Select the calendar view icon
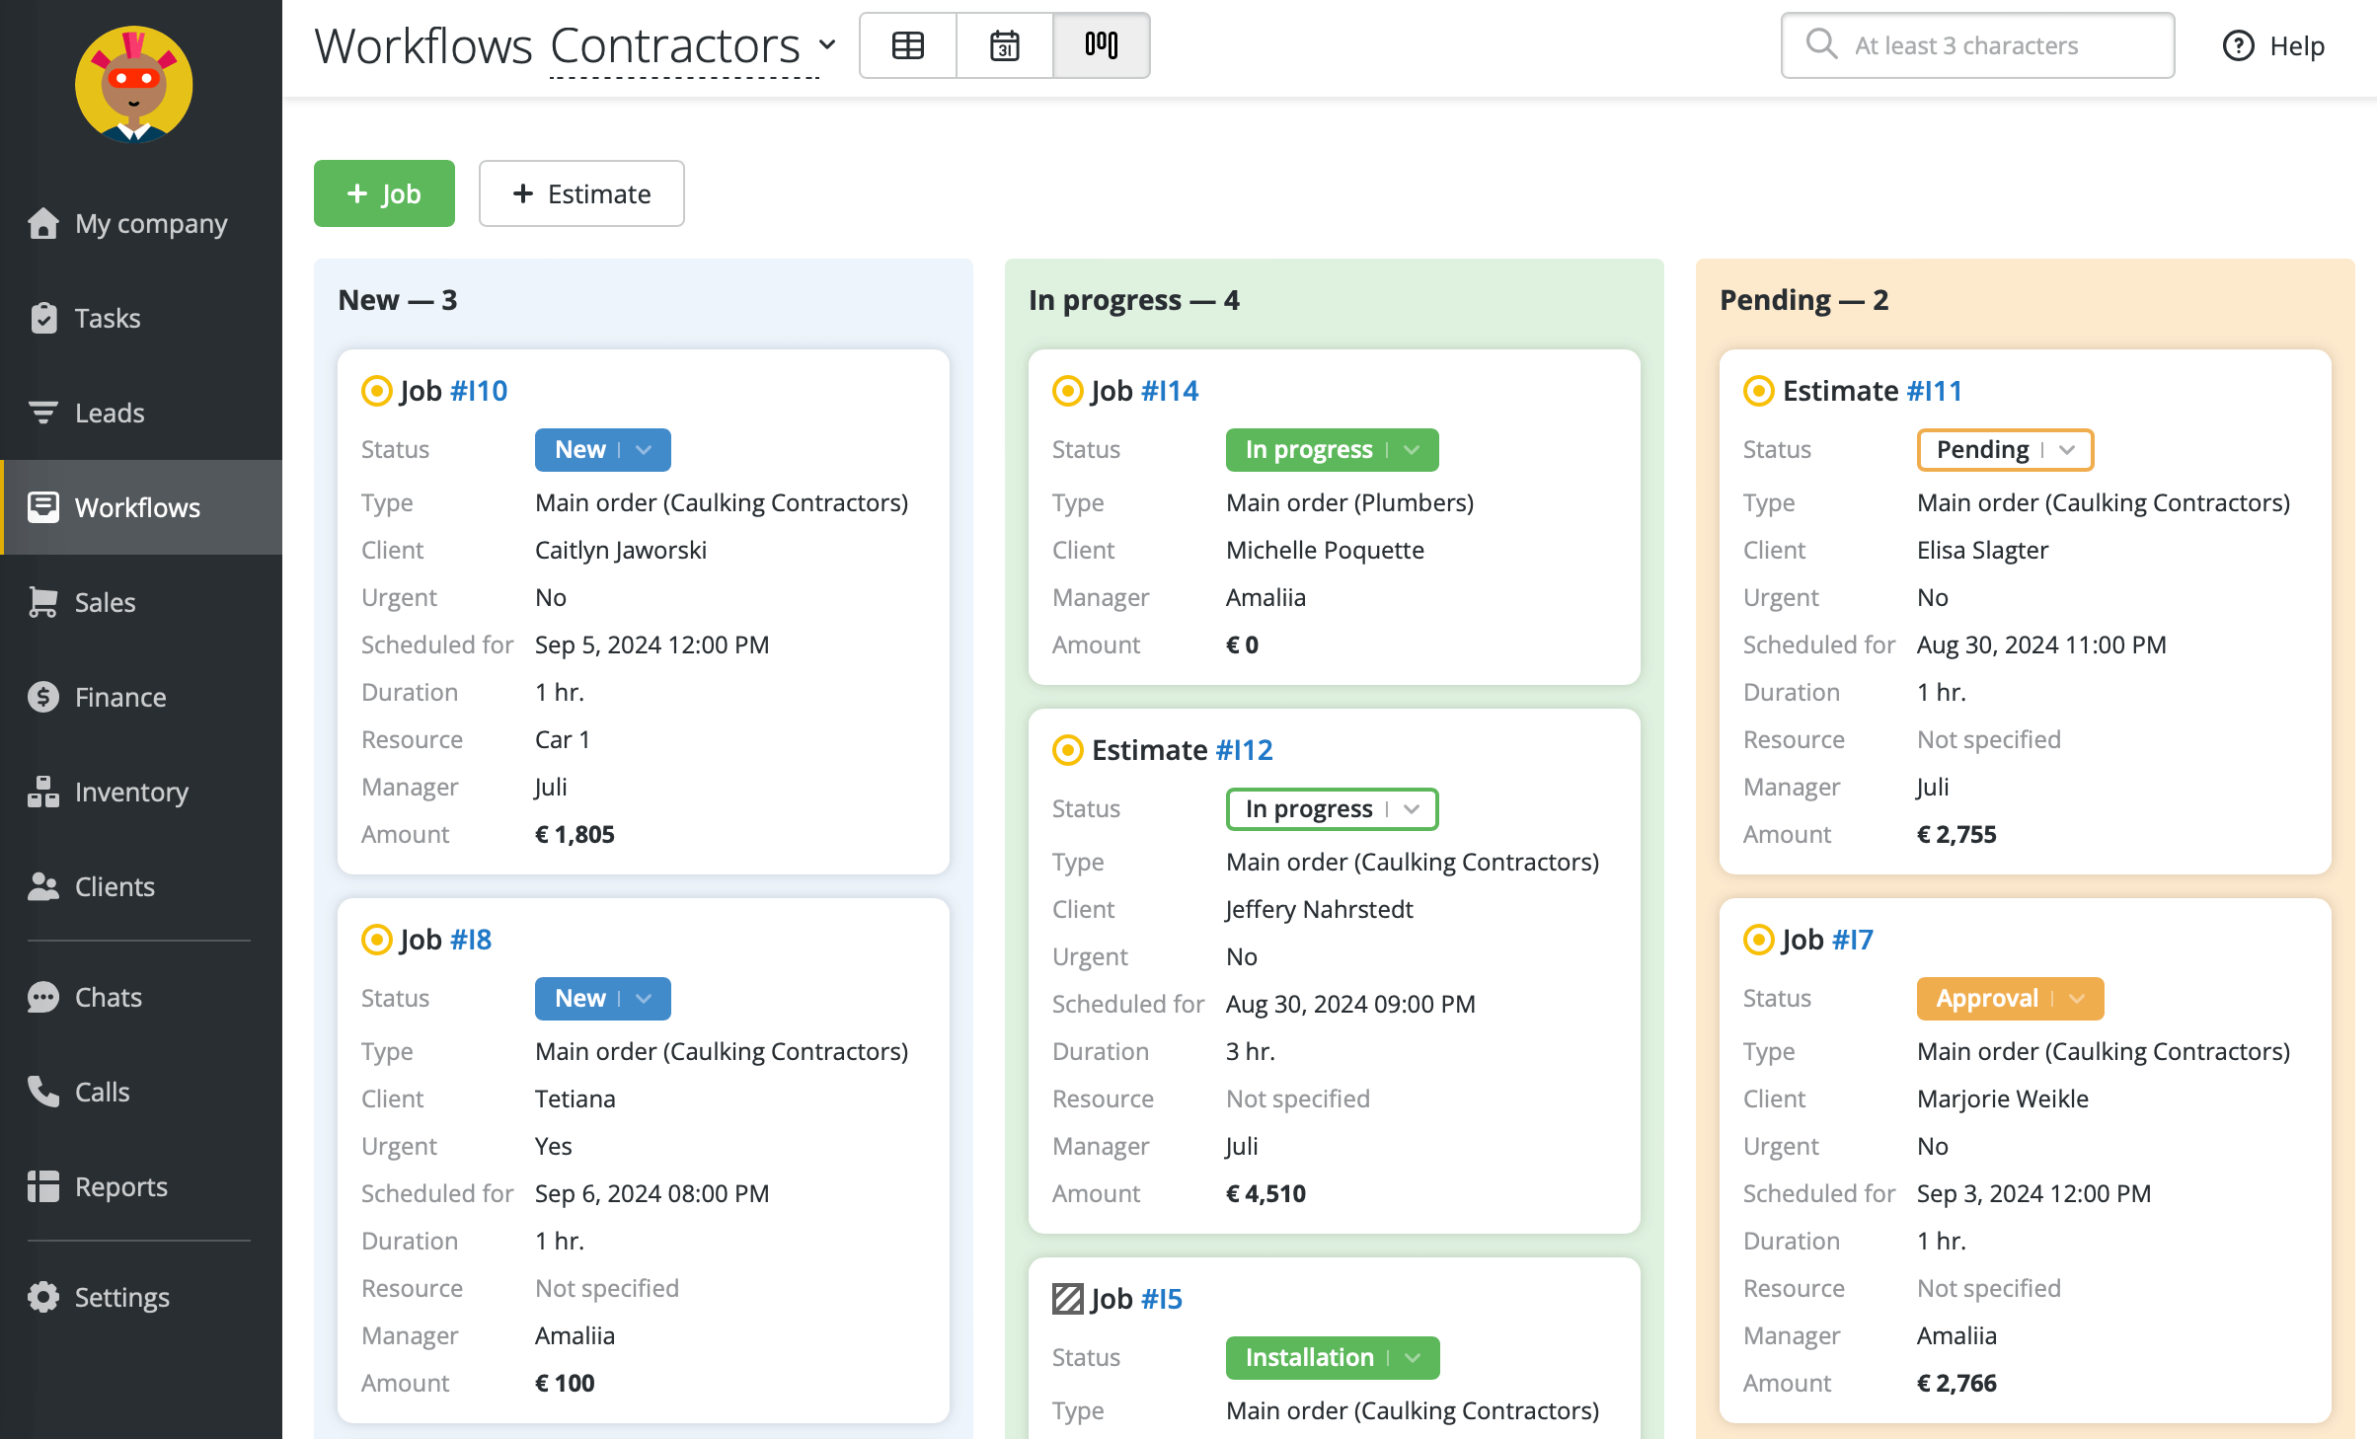The width and height of the screenshot is (2377, 1439). point(1005,45)
